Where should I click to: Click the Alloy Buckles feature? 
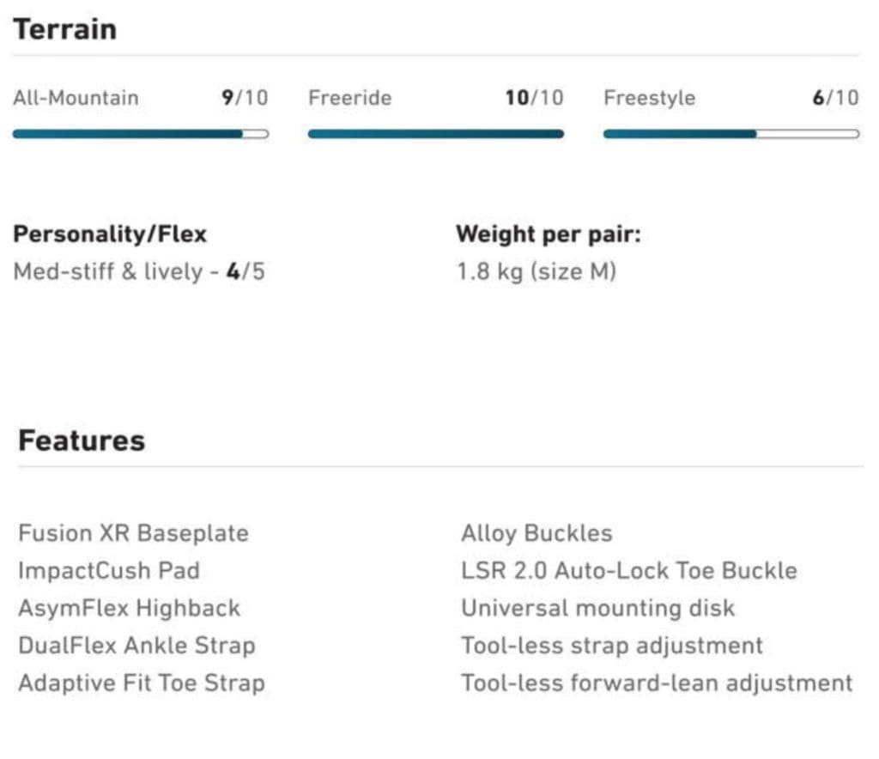536,533
